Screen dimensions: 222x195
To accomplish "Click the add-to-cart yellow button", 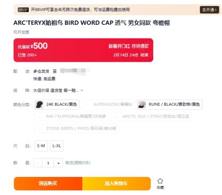I will [116, 184].
